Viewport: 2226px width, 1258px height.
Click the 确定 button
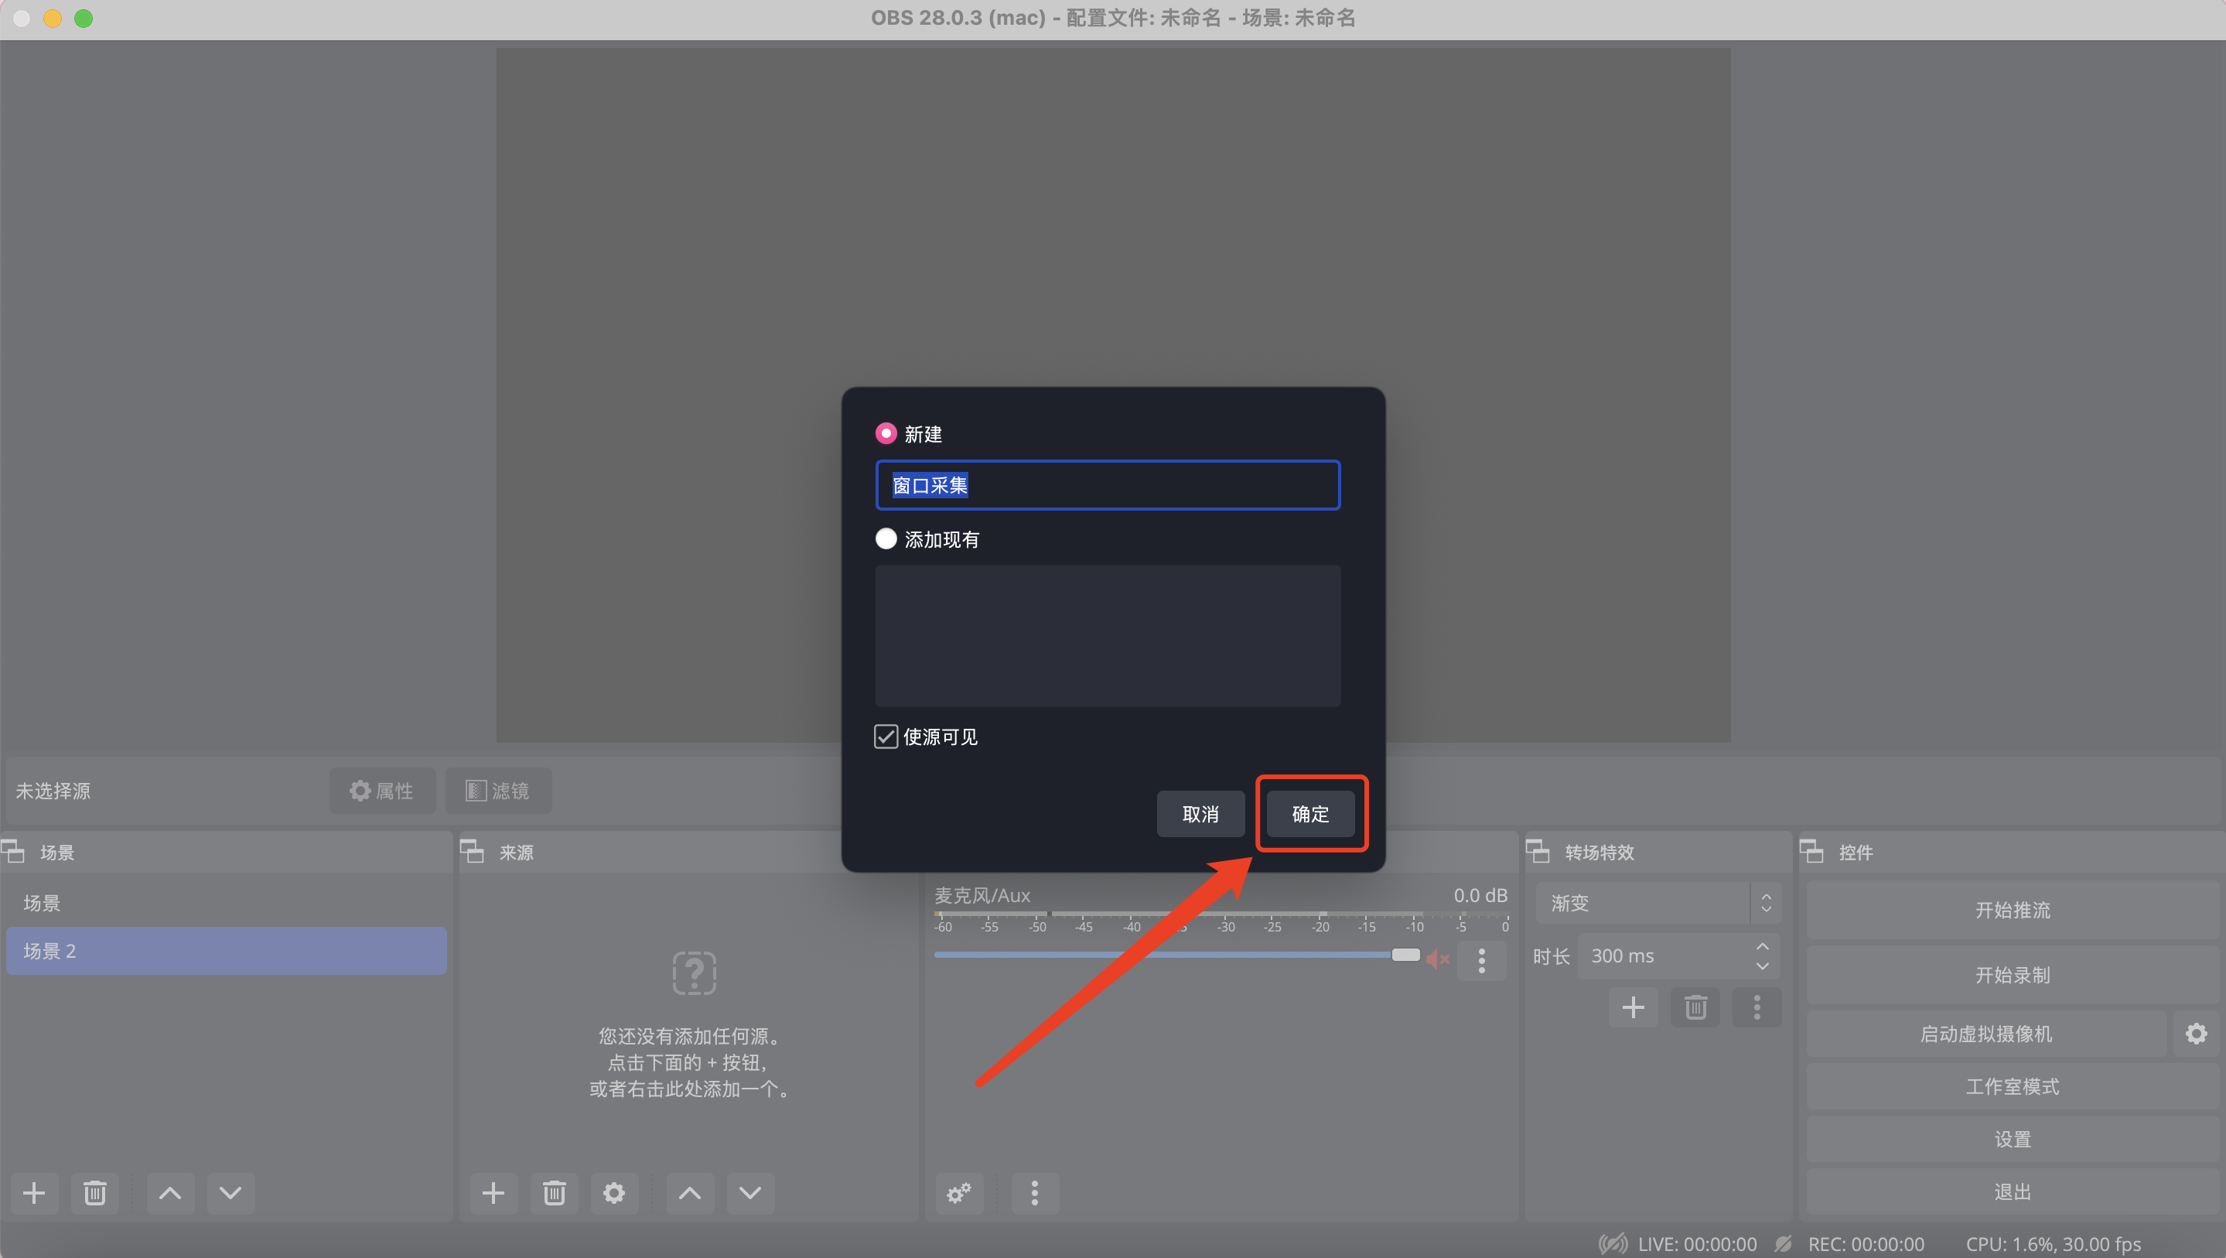(1310, 814)
